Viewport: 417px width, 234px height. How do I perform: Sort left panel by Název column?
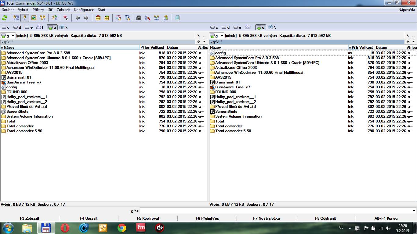[x=70, y=48]
